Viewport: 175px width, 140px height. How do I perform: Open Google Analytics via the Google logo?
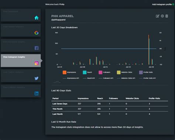tap(37, 33)
